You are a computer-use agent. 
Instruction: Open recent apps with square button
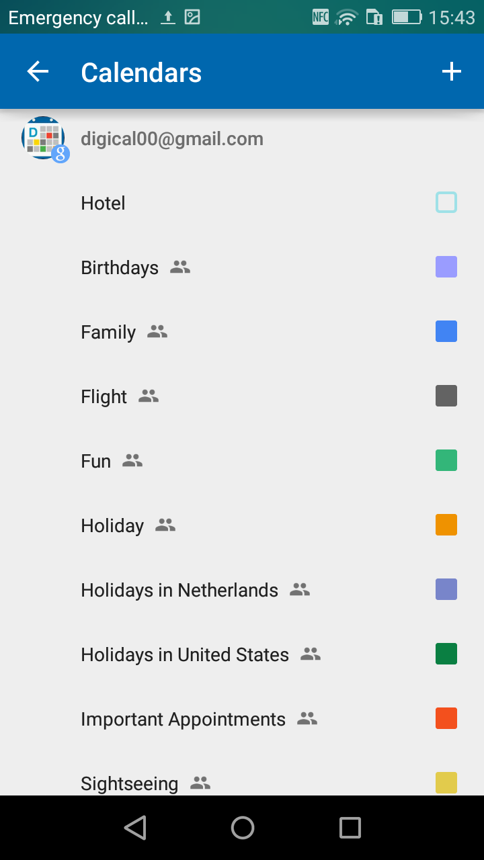tap(350, 828)
